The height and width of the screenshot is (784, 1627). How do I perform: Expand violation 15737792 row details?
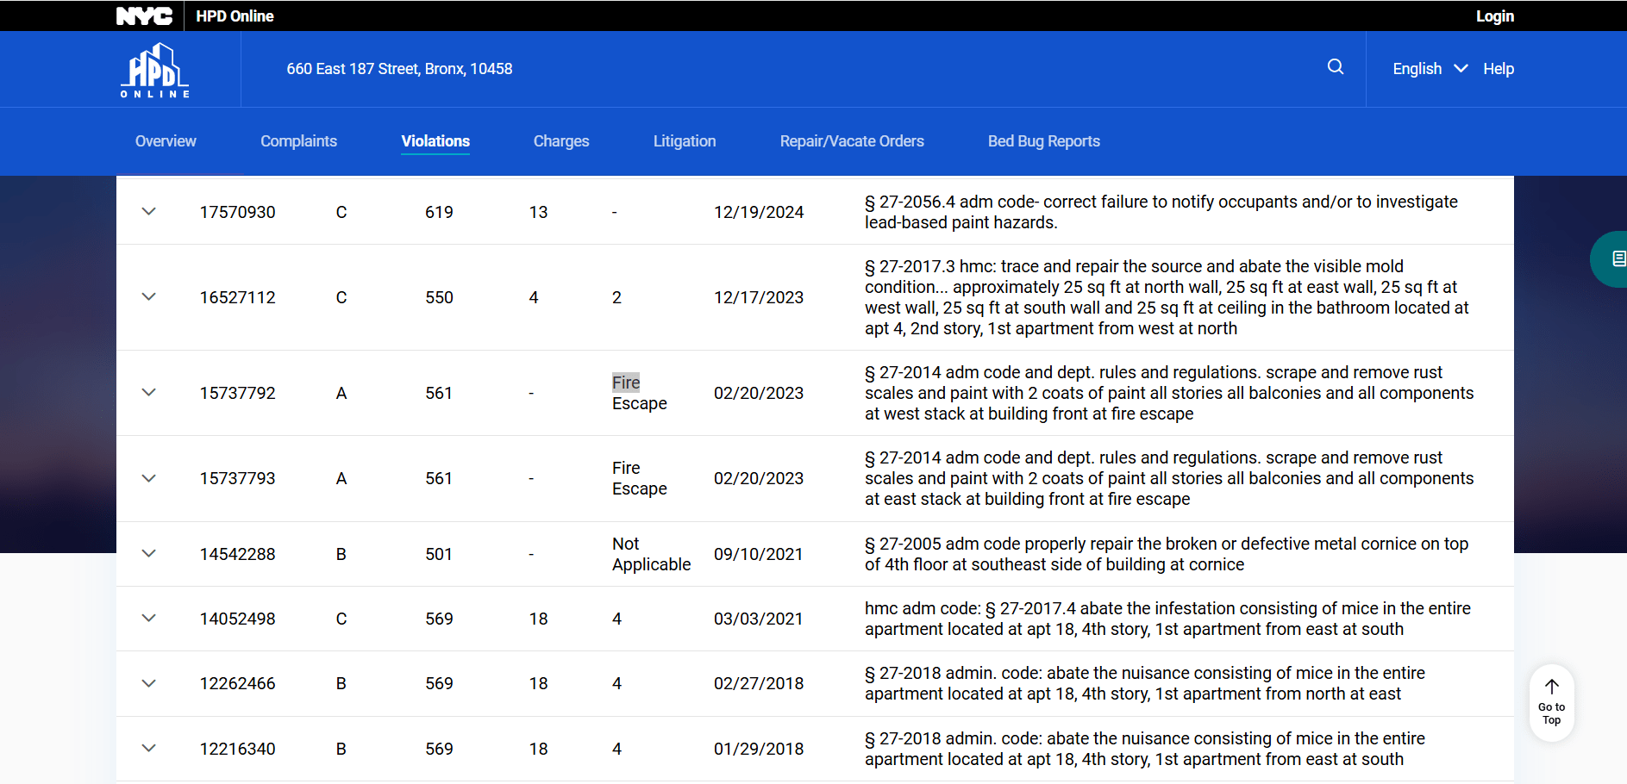(149, 393)
